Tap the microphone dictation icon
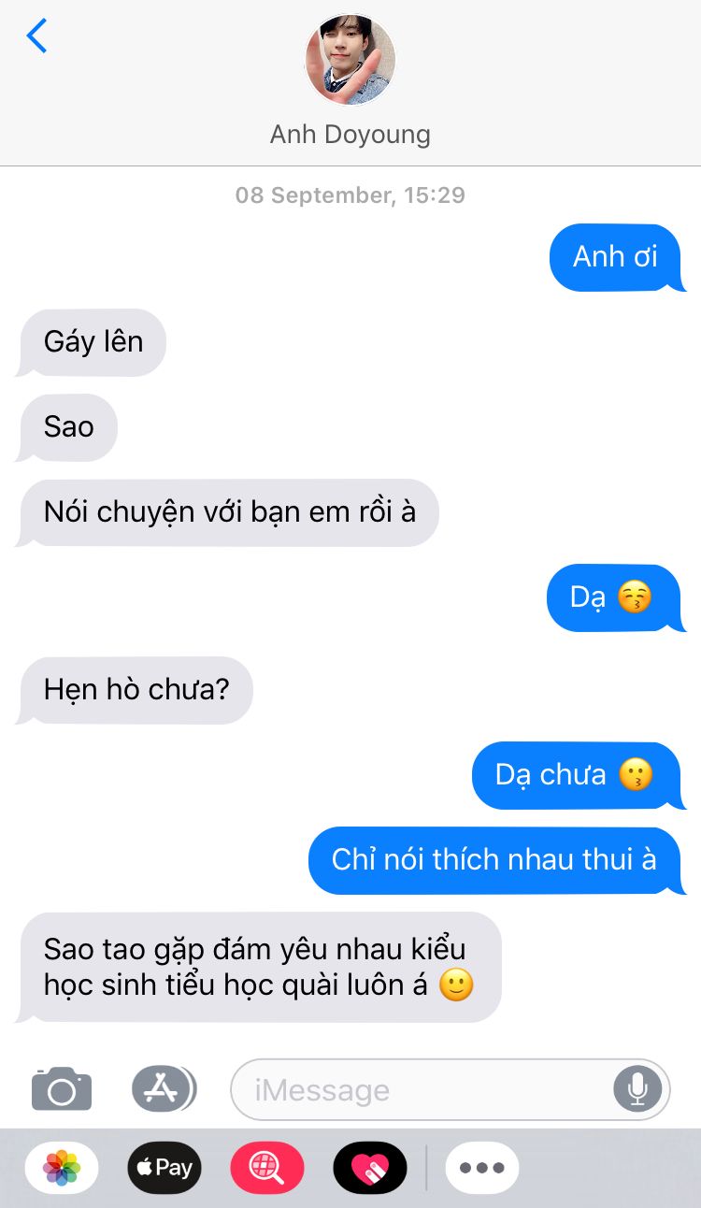The image size is (701, 1208). coord(637,1088)
